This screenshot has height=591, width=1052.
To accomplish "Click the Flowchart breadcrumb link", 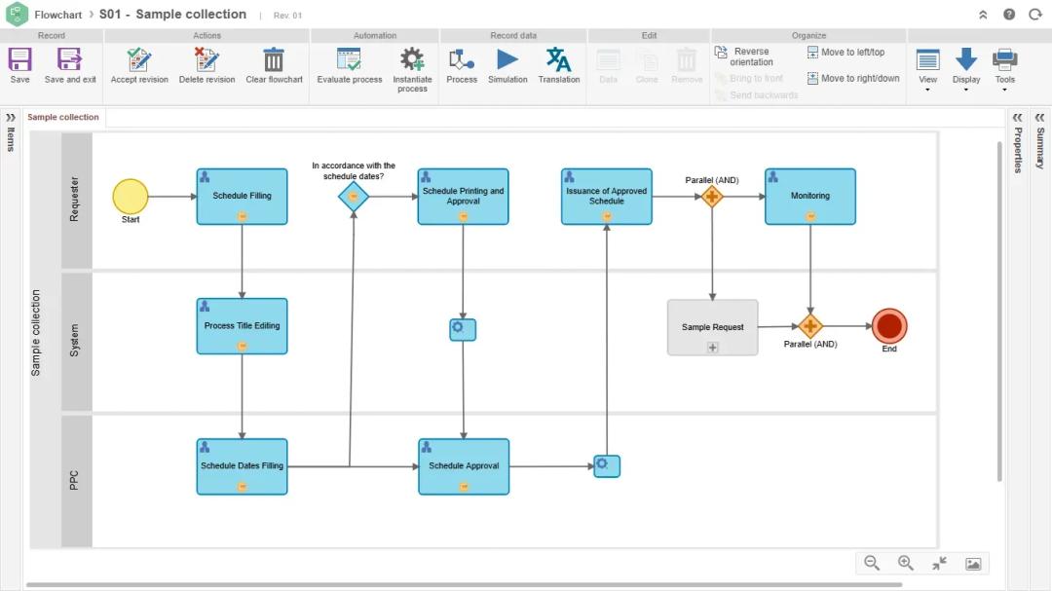I will tap(58, 15).
